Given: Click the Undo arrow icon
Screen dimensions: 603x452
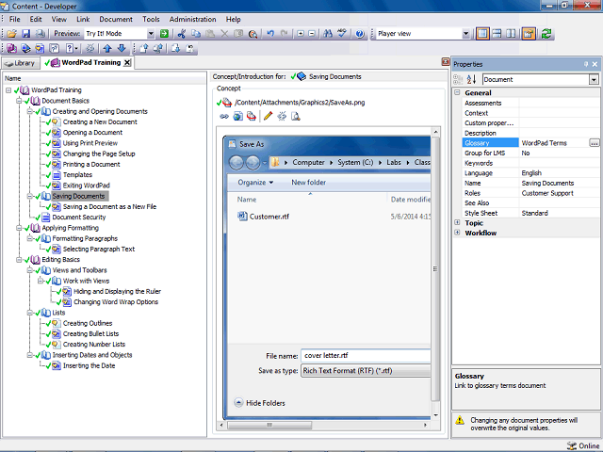Looking at the screenshot, I should tap(270, 34).
